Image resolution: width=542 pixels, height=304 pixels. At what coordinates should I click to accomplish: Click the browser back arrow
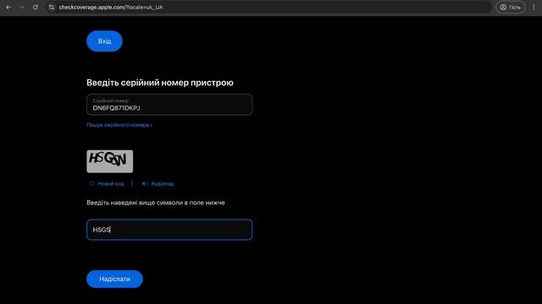[8, 8]
